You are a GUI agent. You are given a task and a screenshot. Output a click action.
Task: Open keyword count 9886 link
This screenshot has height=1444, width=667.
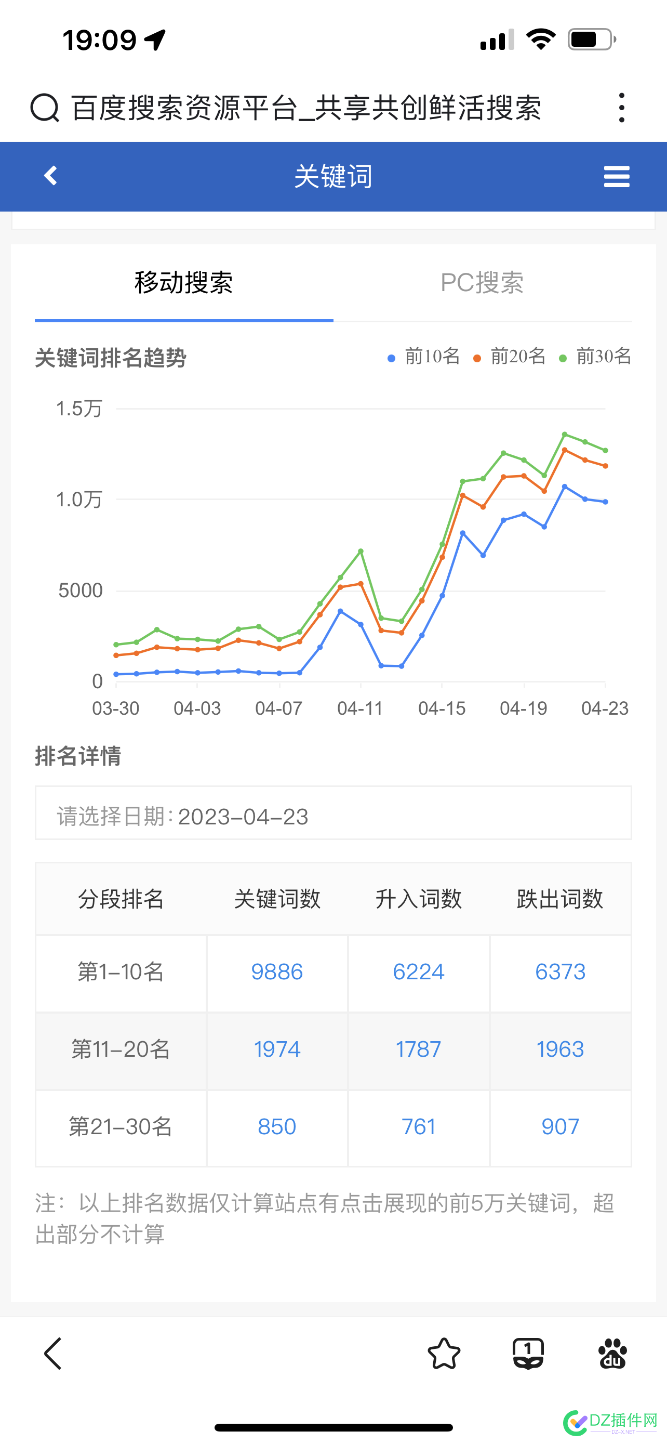click(x=277, y=972)
